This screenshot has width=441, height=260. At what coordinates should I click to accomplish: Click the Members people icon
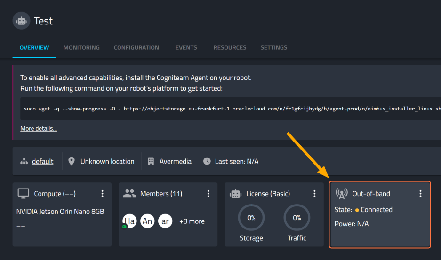coord(129,194)
